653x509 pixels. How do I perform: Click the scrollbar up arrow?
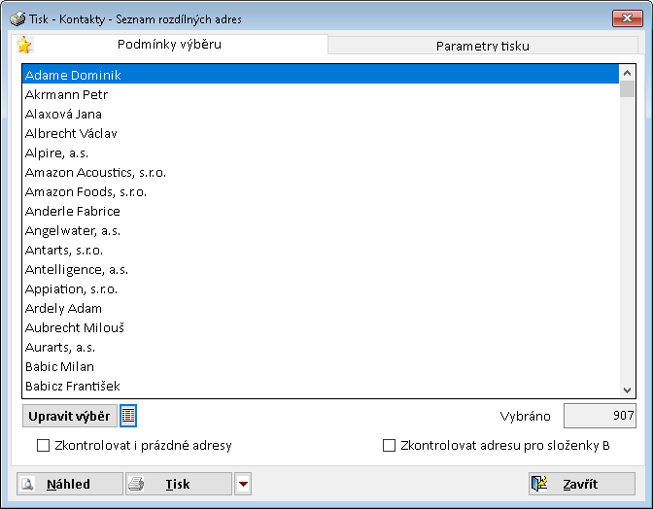click(x=628, y=73)
